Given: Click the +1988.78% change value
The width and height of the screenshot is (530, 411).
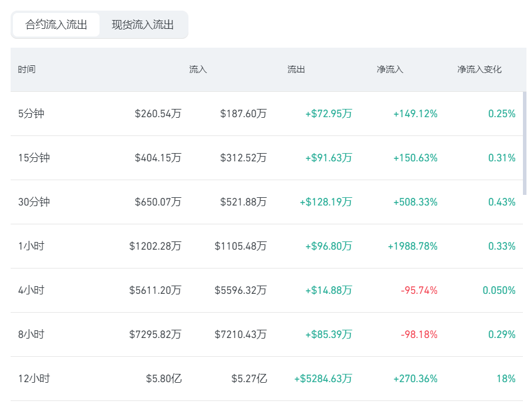Looking at the screenshot, I should 413,246.
